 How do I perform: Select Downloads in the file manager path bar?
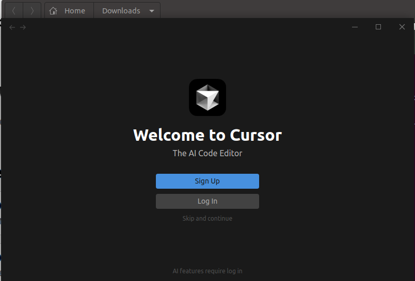(121, 11)
